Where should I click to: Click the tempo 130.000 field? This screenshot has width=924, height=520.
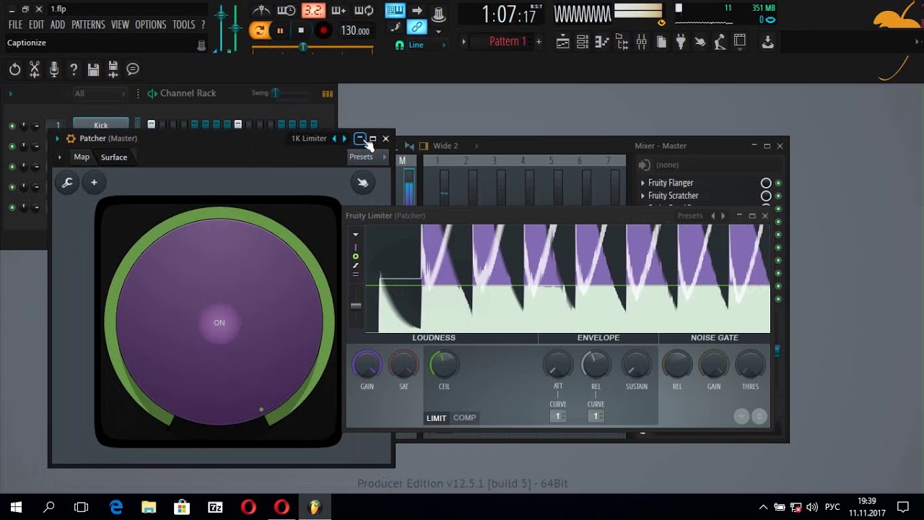click(356, 31)
